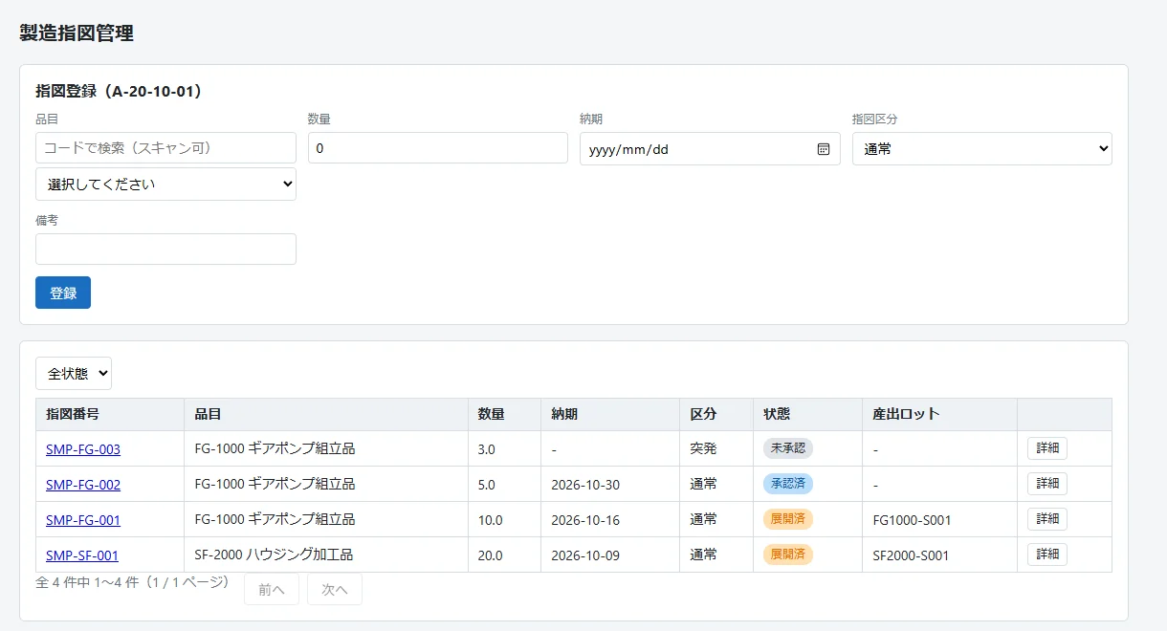Click the 状態 column header

807,415
